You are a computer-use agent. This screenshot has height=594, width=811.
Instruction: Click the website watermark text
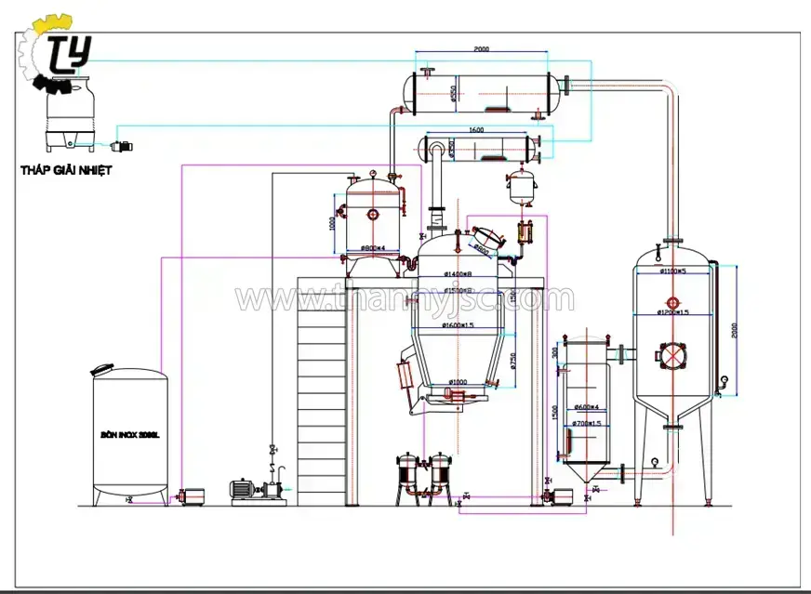point(405,299)
